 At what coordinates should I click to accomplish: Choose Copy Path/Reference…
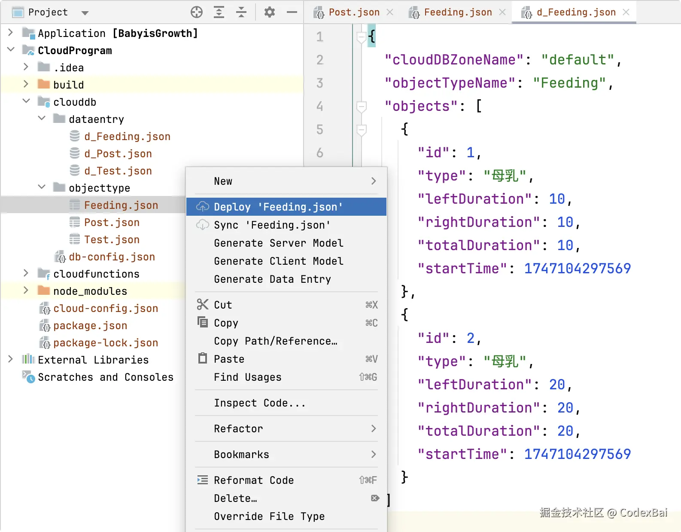tap(286, 341)
